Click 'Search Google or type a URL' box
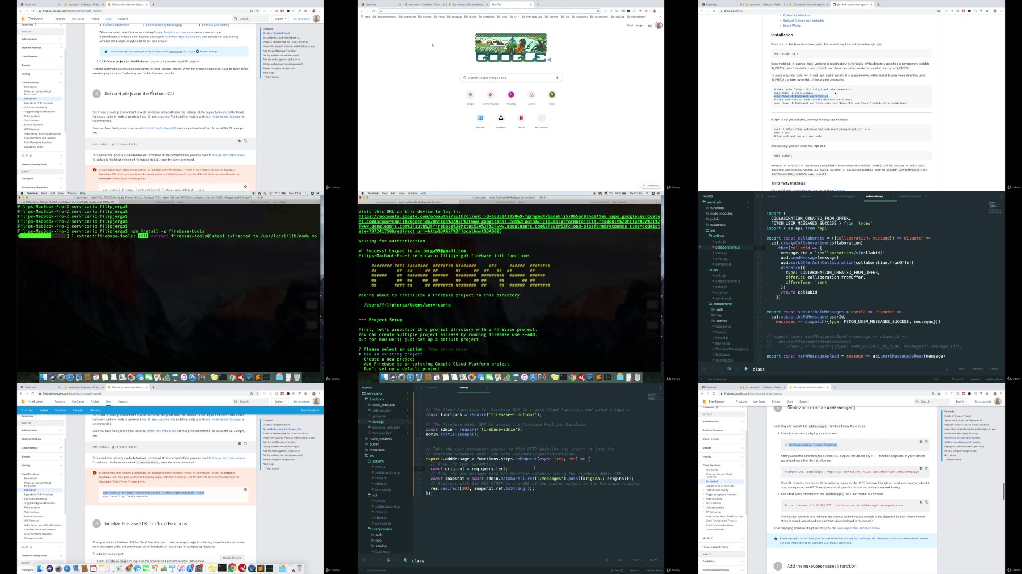This screenshot has width=1022, height=574. click(511, 78)
